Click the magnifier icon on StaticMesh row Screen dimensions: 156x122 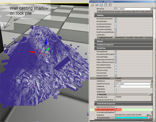point(149,115)
